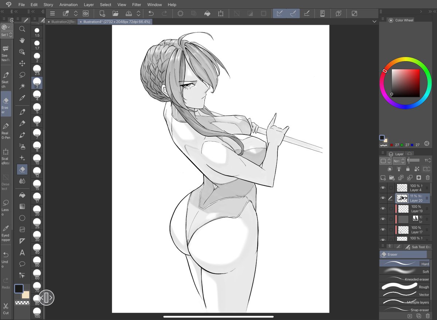Select the Auto select magic wand tool
The width and height of the screenshot is (437, 320).
click(22, 86)
